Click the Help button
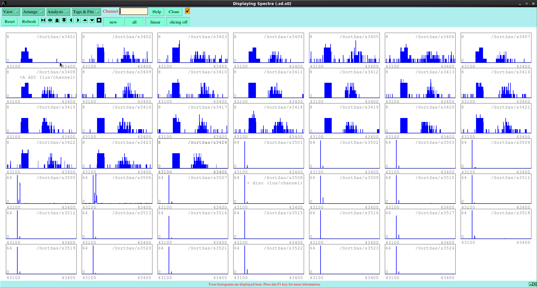The width and height of the screenshot is (537, 288). click(157, 12)
